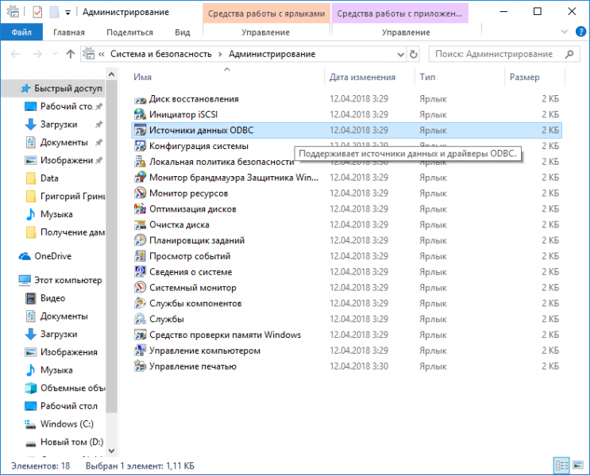Select the Службы компонентов icon
Viewport: 590px width, 475px height.
coord(140,303)
